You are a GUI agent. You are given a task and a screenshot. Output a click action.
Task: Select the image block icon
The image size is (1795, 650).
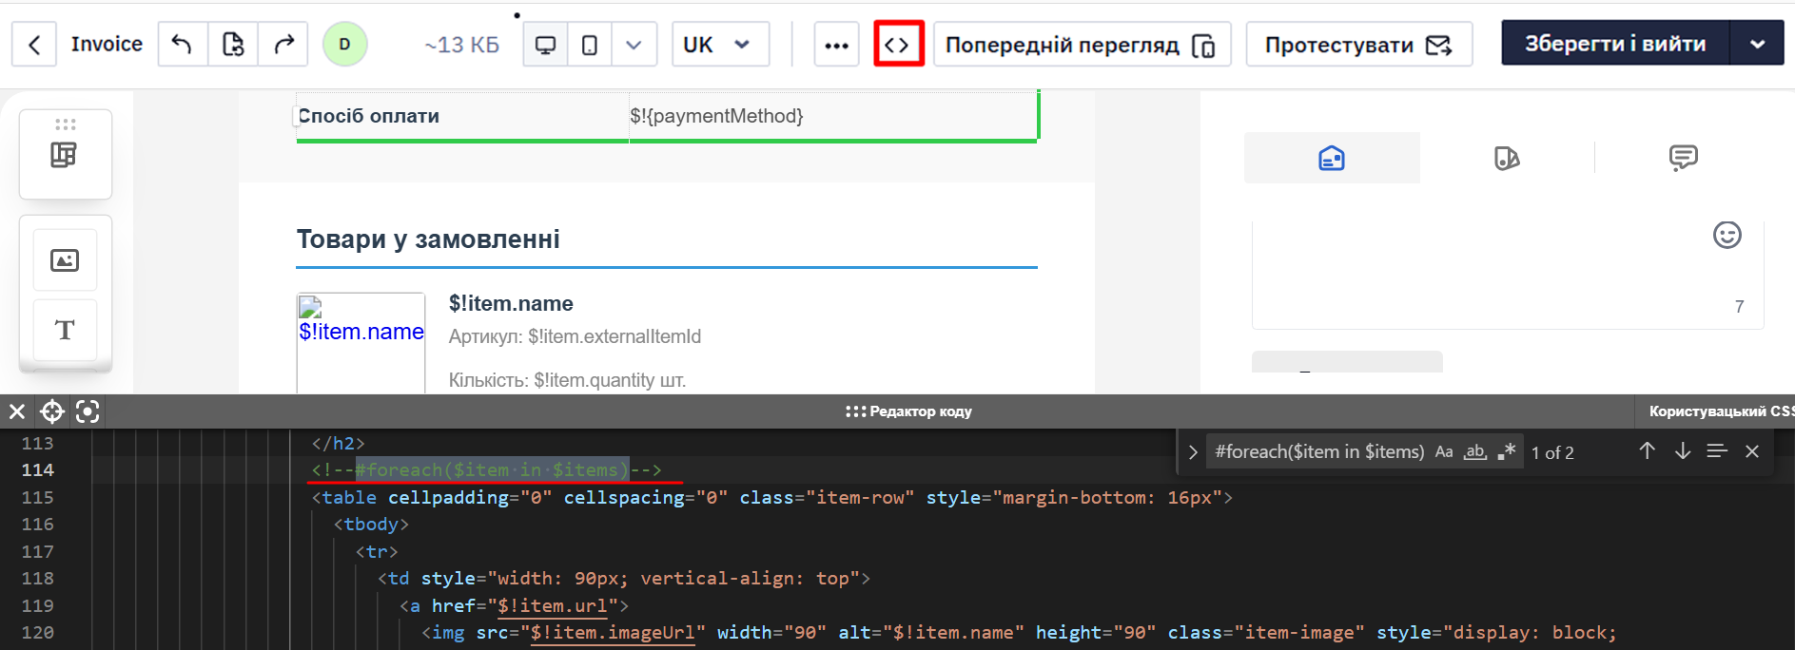tap(65, 260)
